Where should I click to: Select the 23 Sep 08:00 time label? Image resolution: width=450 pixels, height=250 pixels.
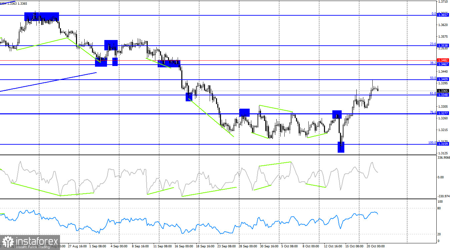[x=226, y=246]
